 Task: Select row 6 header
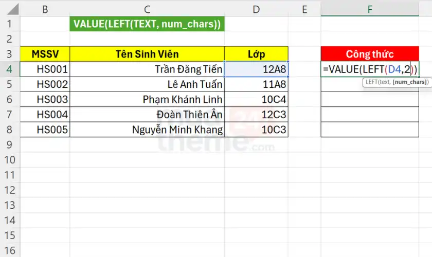click(10, 99)
